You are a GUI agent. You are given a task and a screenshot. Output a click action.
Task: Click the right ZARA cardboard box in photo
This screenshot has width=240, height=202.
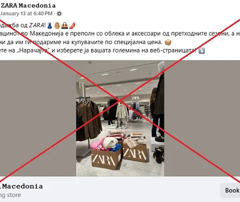135,153
